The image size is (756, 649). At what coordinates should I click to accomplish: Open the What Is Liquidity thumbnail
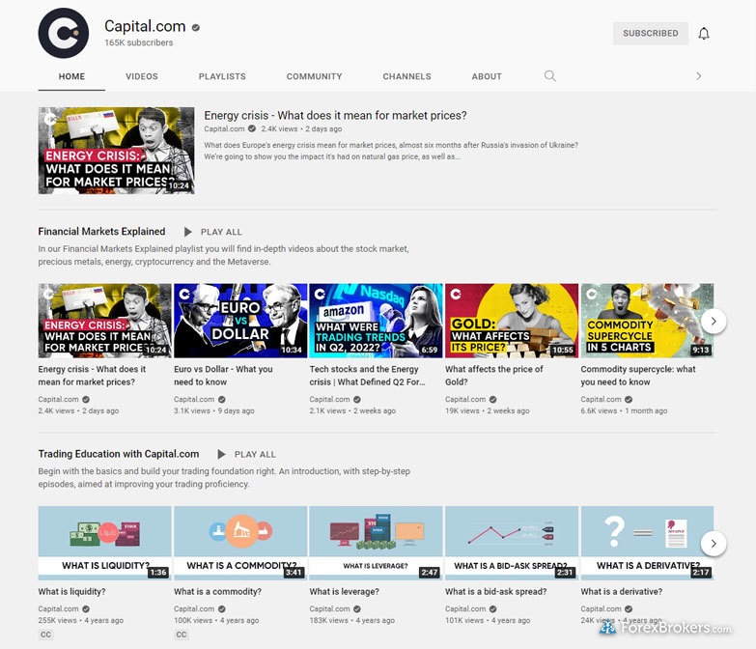pyautogui.click(x=104, y=543)
